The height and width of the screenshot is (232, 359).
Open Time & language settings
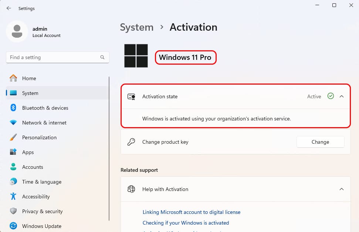(57, 182)
